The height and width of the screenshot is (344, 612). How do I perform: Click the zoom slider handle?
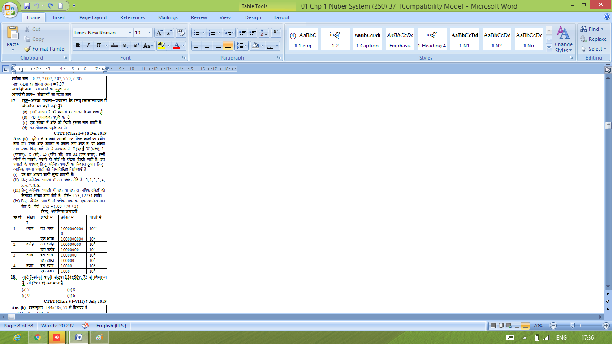[573, 326]
